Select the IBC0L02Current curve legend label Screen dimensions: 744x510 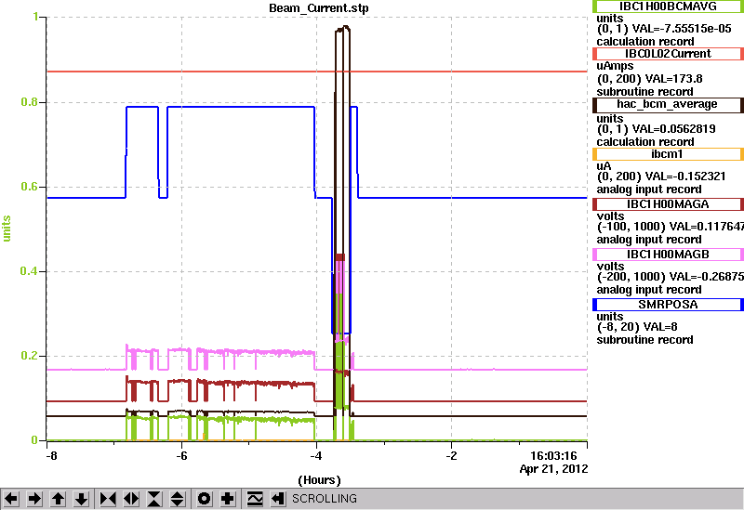click(668, 54)
